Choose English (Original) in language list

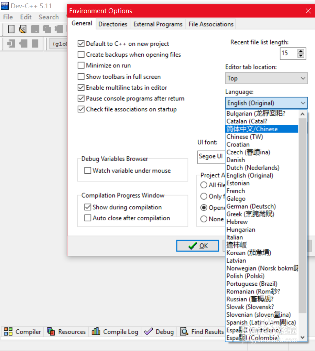(x=262, y=175)
